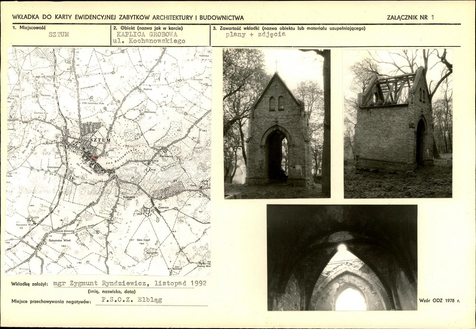Click the red marker on the map
The height and width of the screenshot is (329, 476).
(x=95, y=158)
